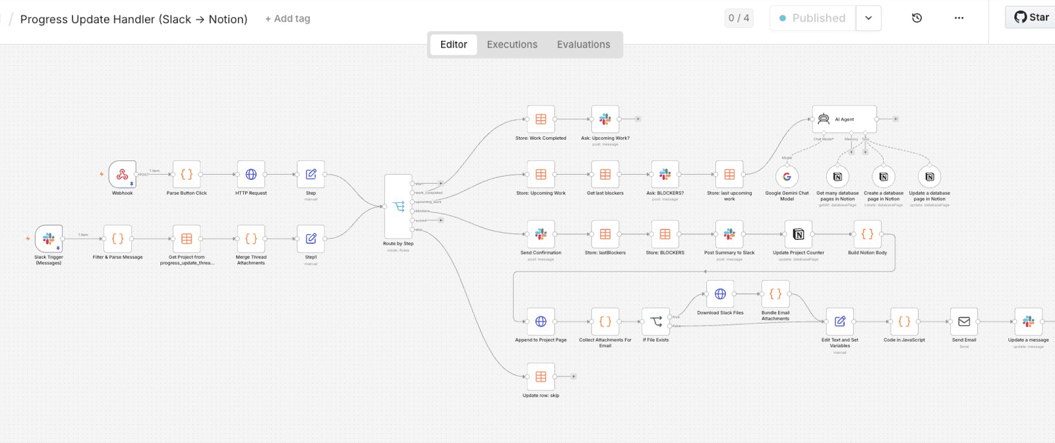Select the If File Exists node

tap(656, 322)
